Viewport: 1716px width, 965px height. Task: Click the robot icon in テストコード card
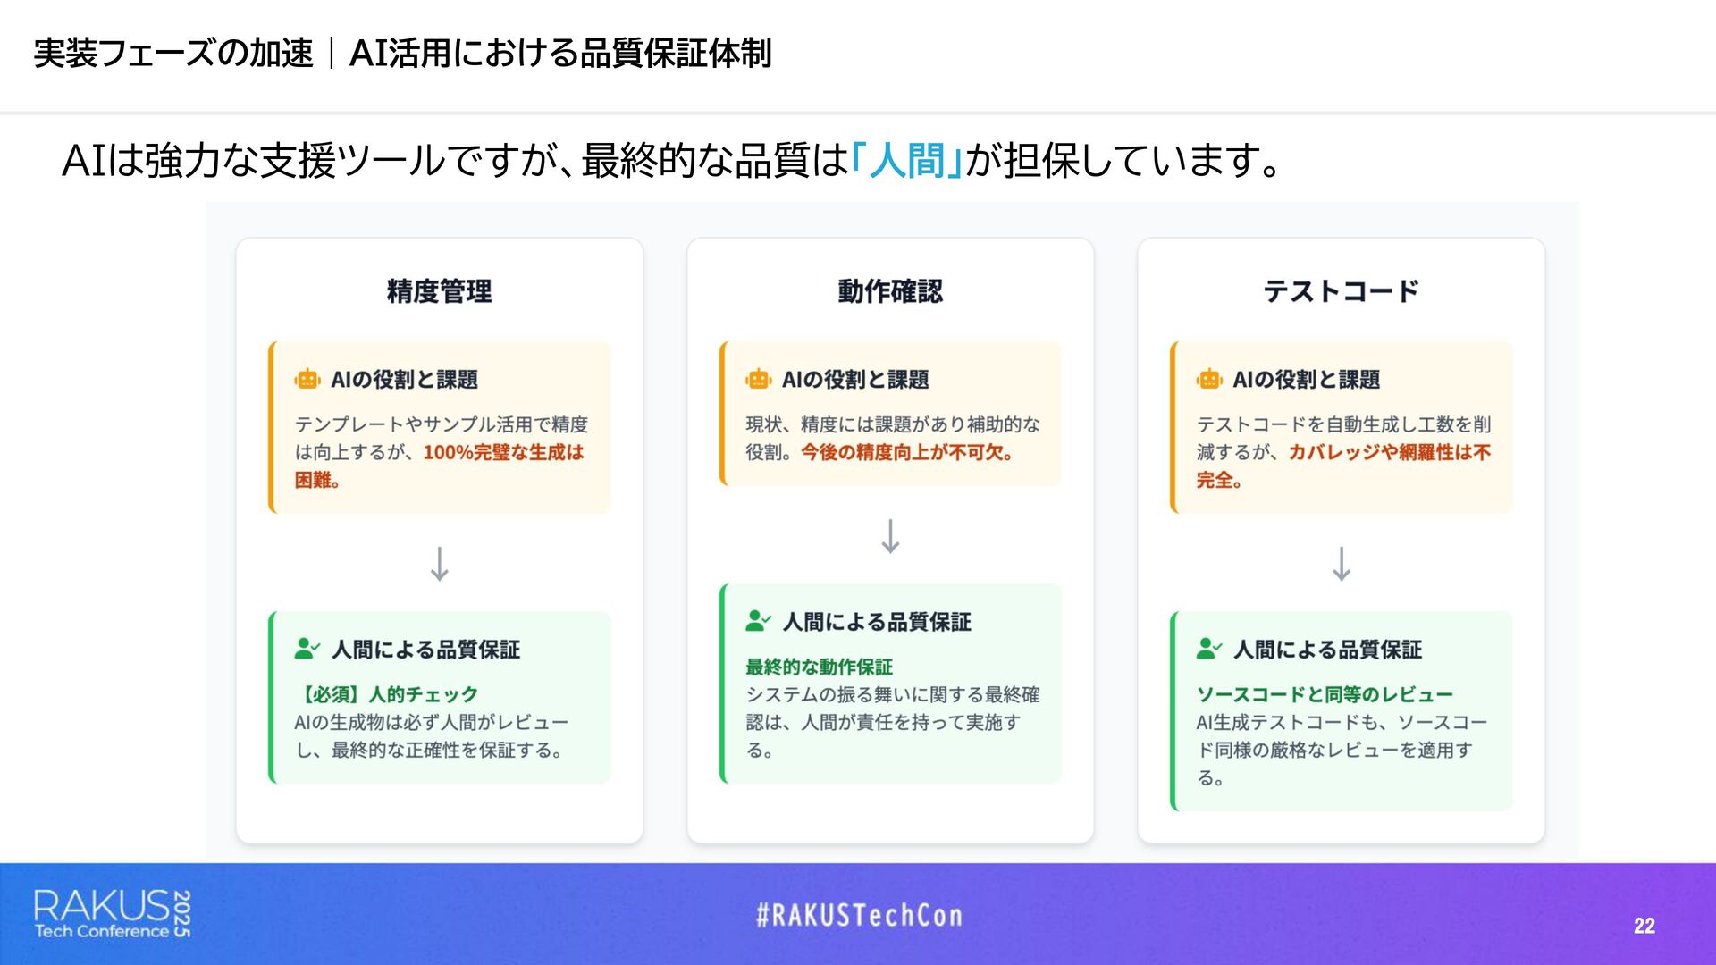pyautogui.click(x=1209, y=380)
